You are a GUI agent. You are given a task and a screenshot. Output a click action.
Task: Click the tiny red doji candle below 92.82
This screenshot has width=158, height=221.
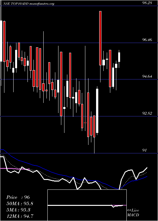pos(85,123)
